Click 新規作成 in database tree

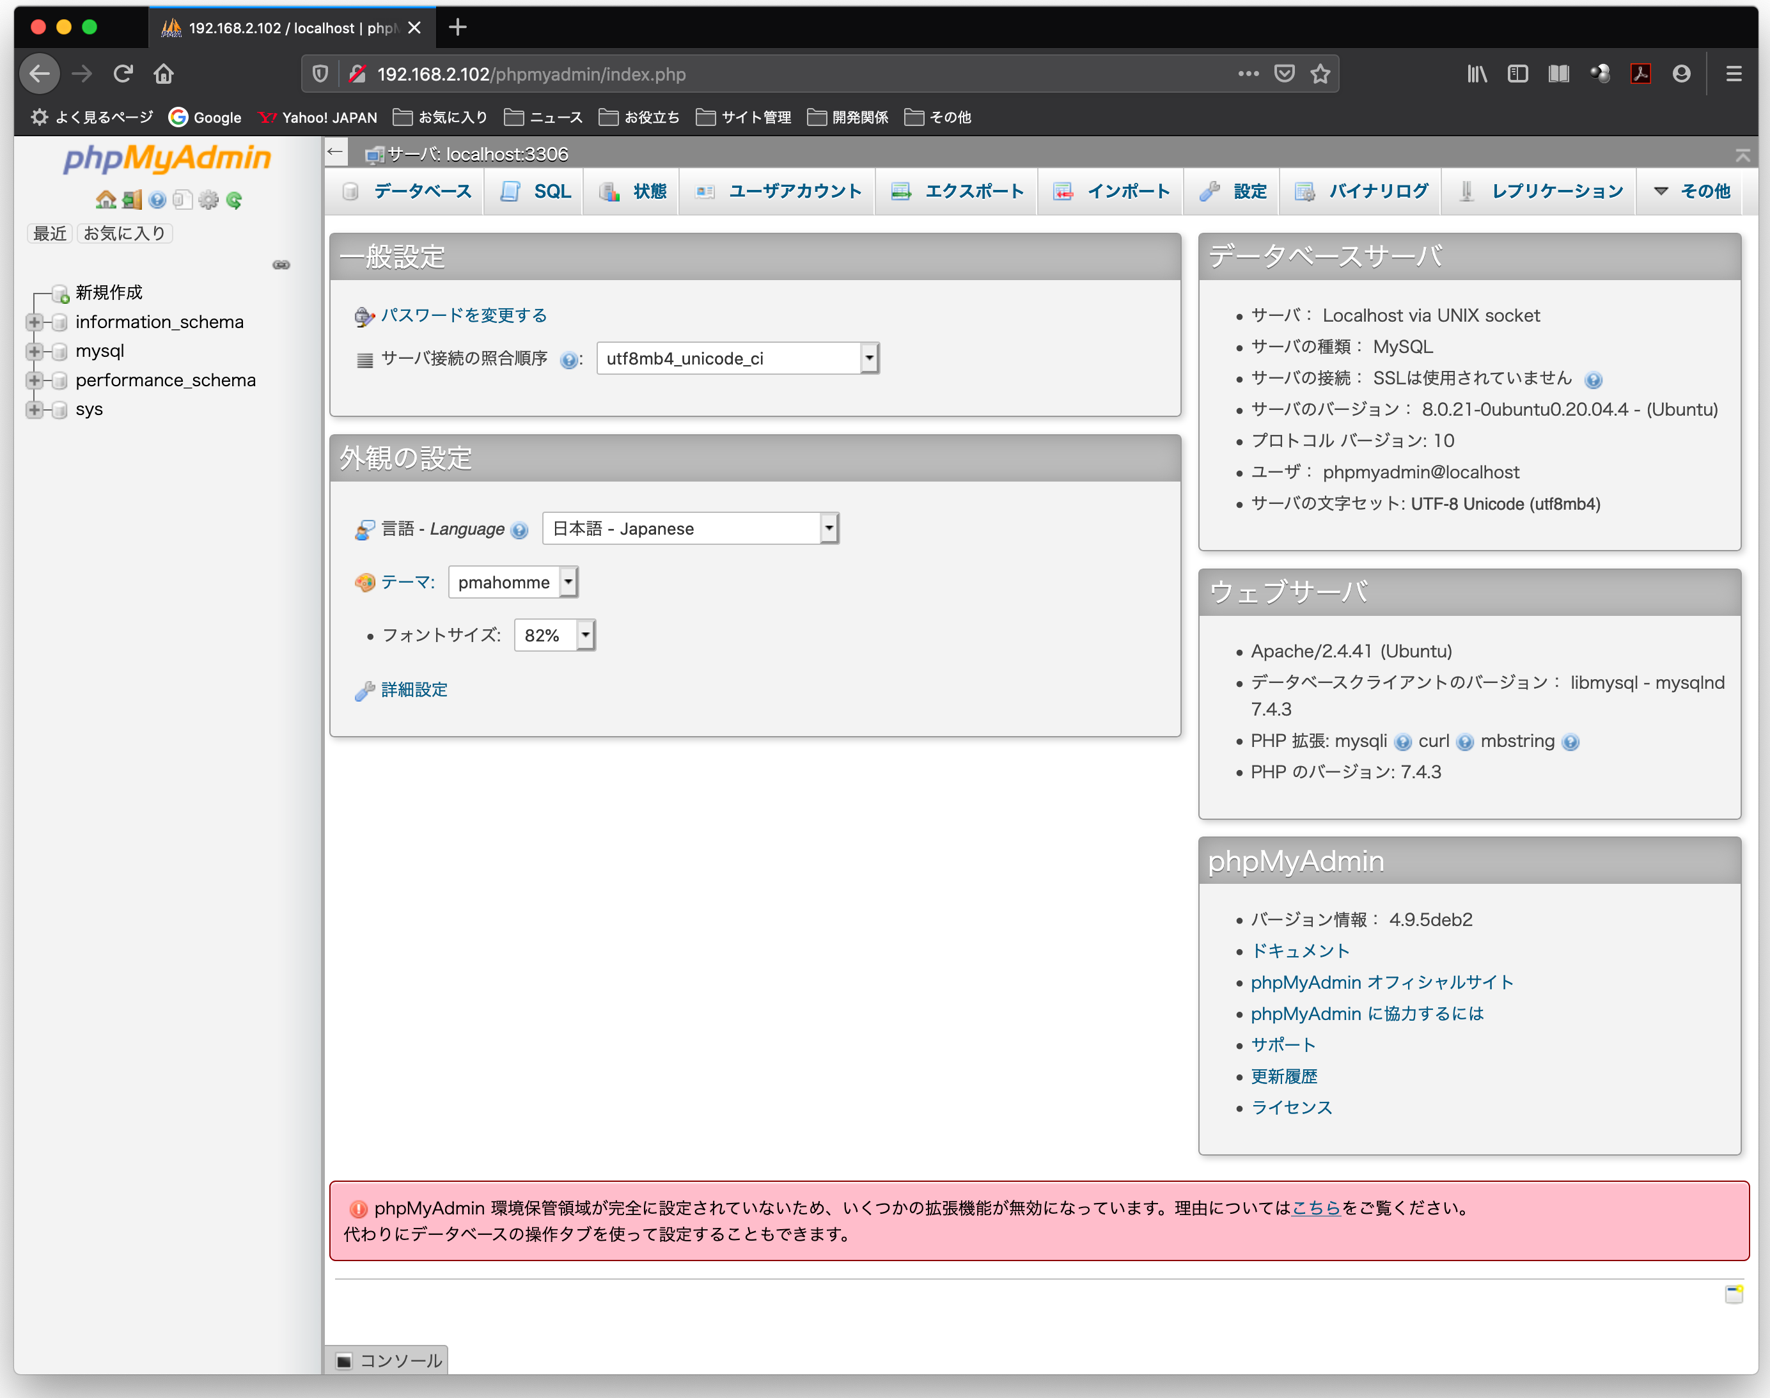[x=109, y=293]
